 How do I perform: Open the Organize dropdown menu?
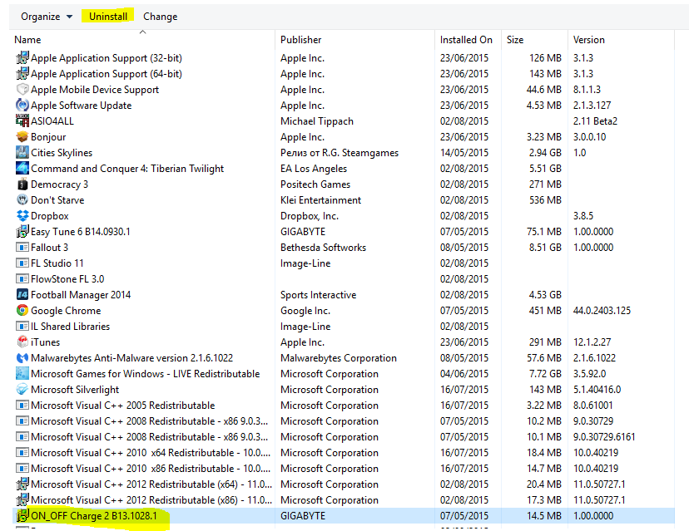coord(47,17)
